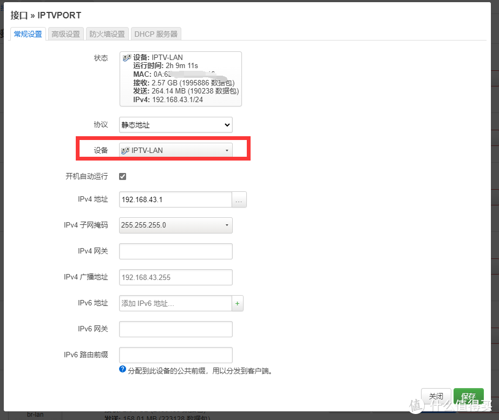The width and height of the screenshot is (499, 420).
Task: Click the IPv6 路由前缀 input field
Action: point(175,355)
